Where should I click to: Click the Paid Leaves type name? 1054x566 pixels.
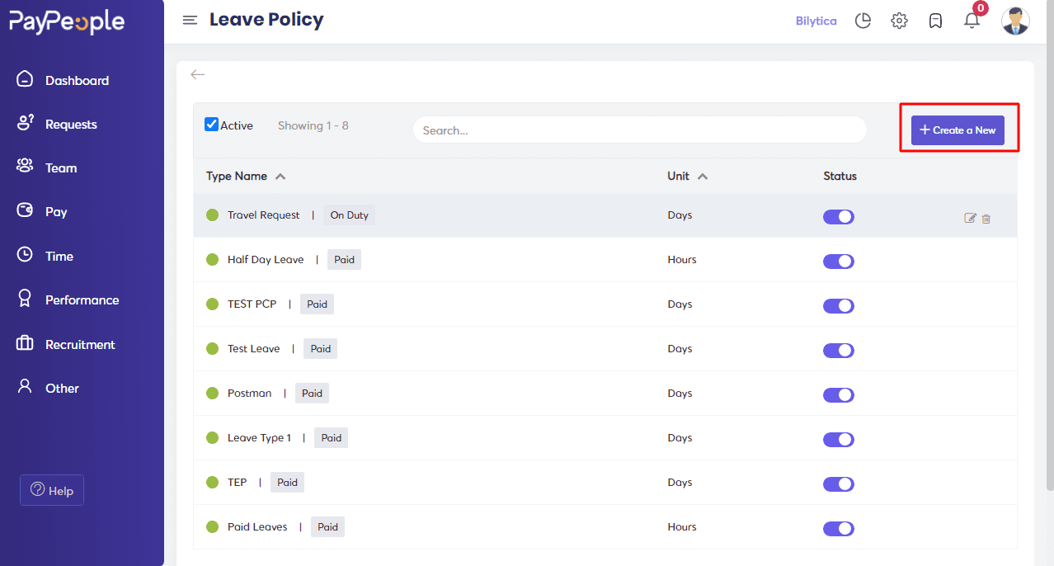(257, 527)
